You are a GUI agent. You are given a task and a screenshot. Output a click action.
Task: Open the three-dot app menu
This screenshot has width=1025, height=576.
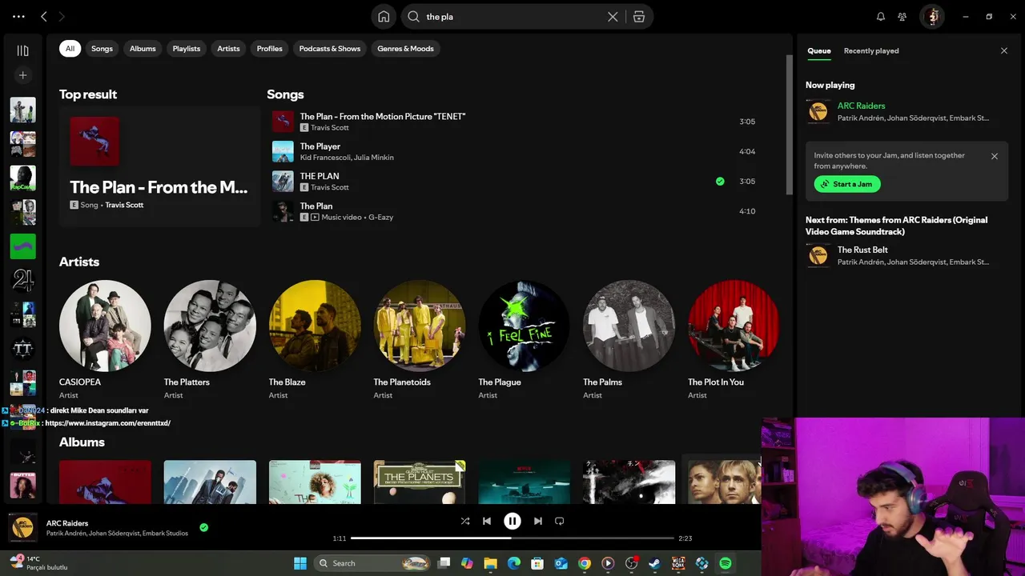(18, 17)
